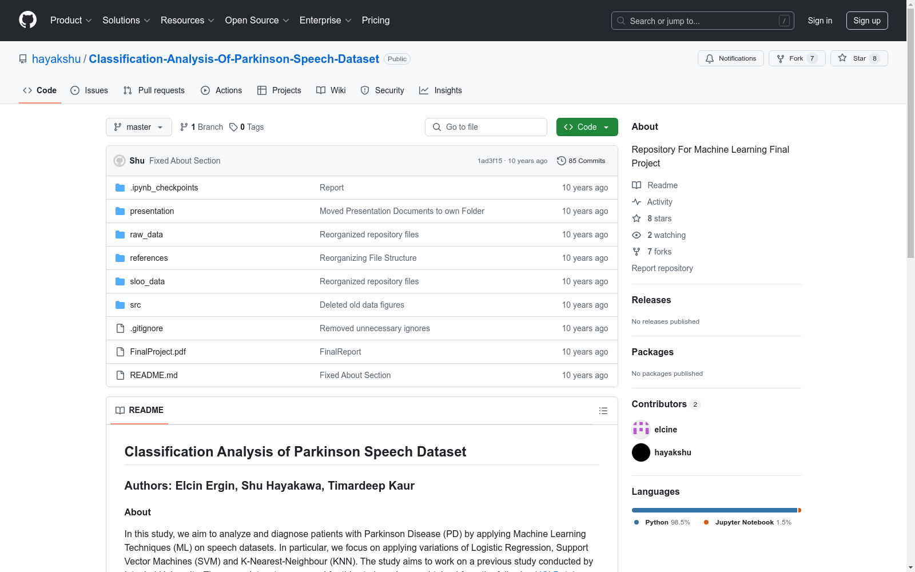Click the branch icon next to 1 Branch
Image resolution: width=915 pixels, height=572 pixels.
[x=184, y=127]
